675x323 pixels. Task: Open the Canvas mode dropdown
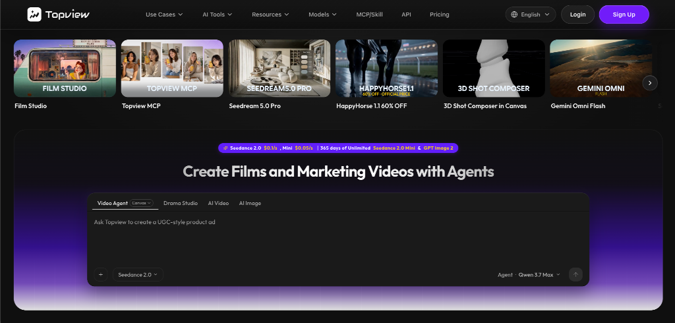coord(142,203)
